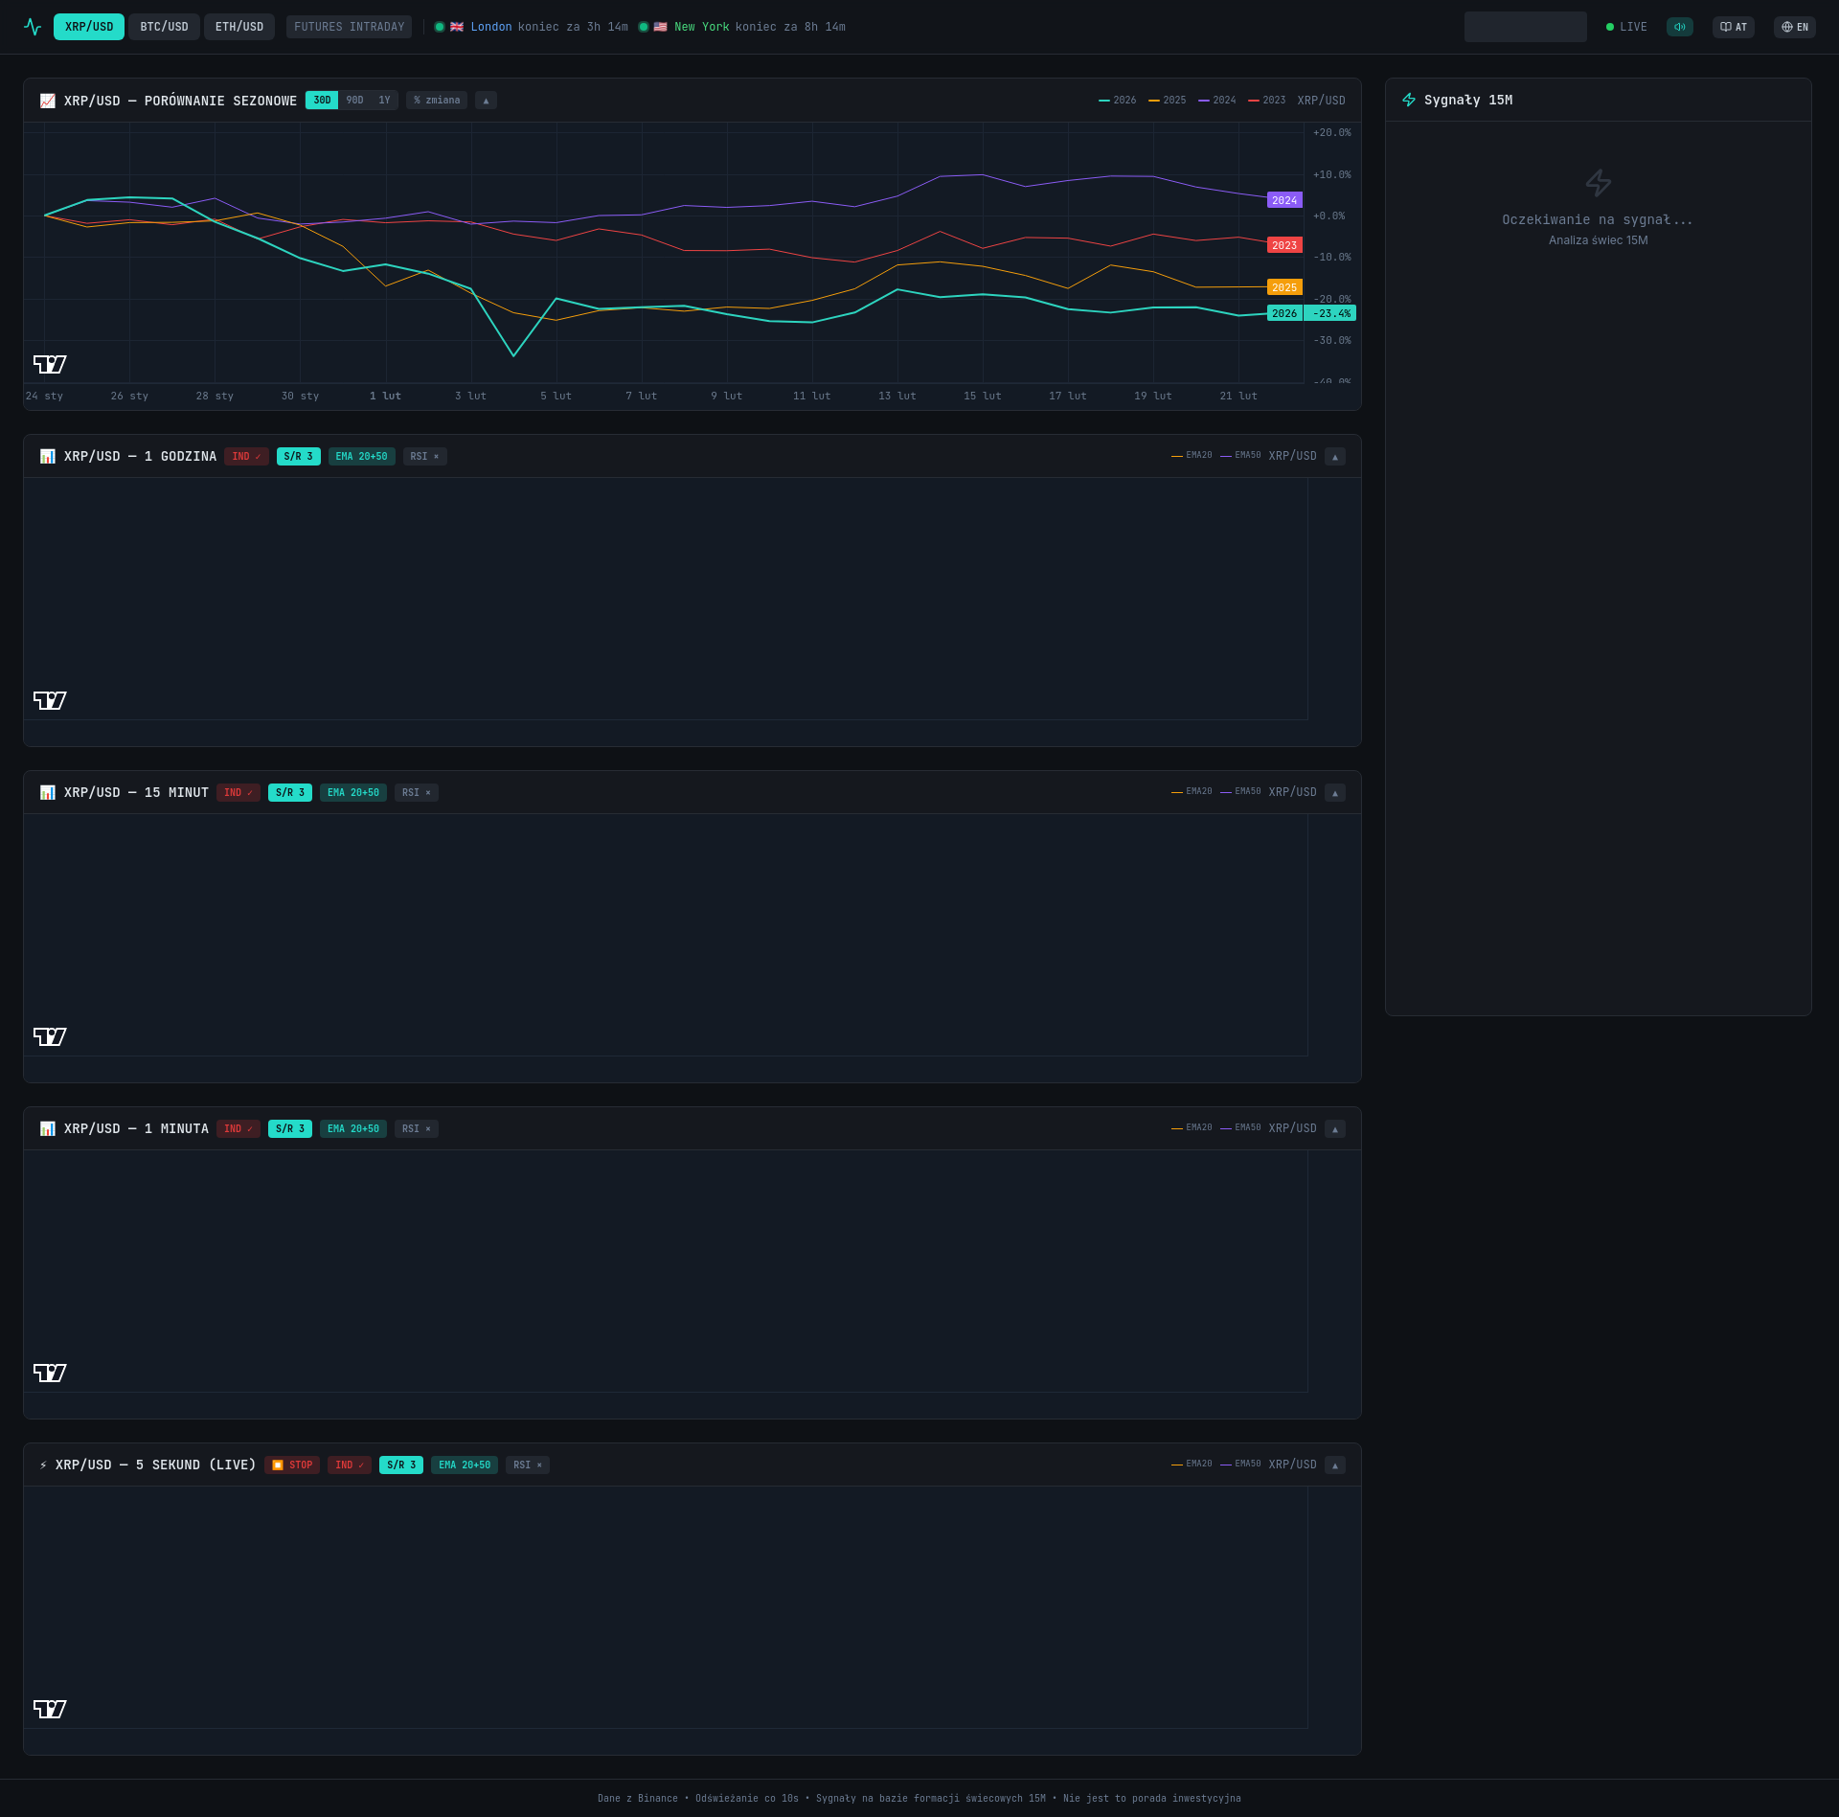Toggle EMA 20+50 on the 1 MINUTA chart
Viewport: 1839px width, 1817px height.
pyautogui.click(x=353, y=1128)
